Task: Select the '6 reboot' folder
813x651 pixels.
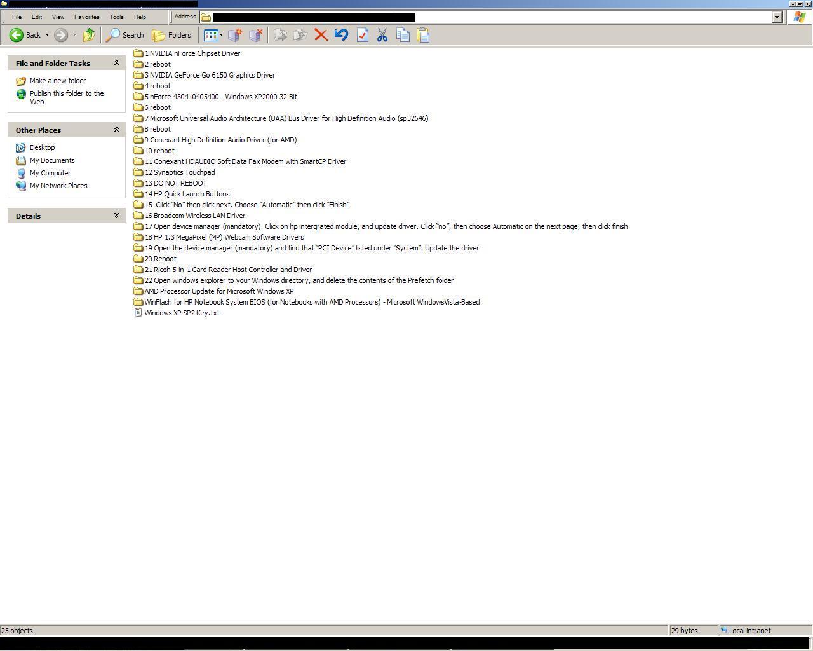Action: [x=152, y=107]
